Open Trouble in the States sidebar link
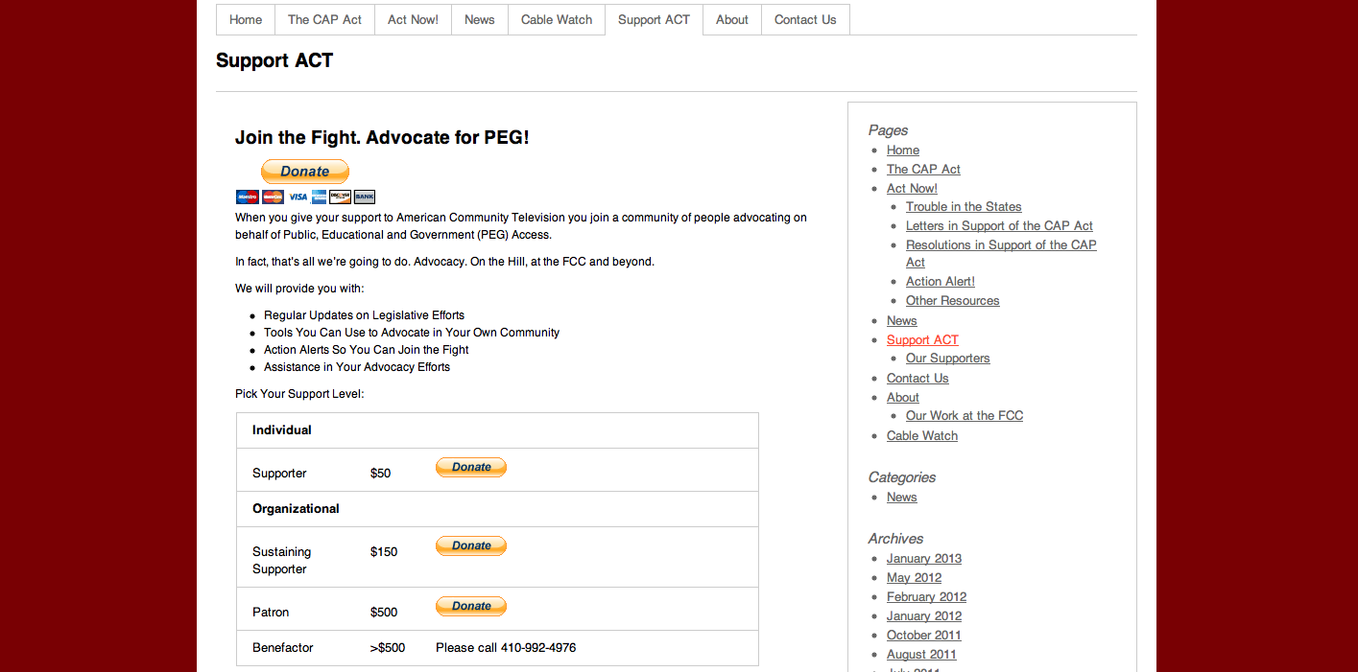The image size is (1358, 672). (x=964, y=207)
